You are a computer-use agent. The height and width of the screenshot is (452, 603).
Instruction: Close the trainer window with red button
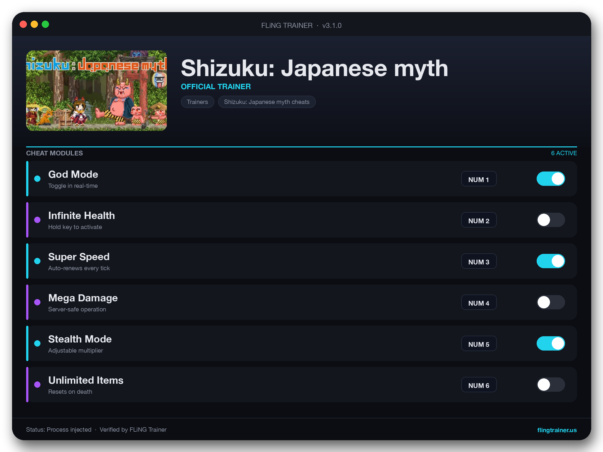click(x=23, y=24)
